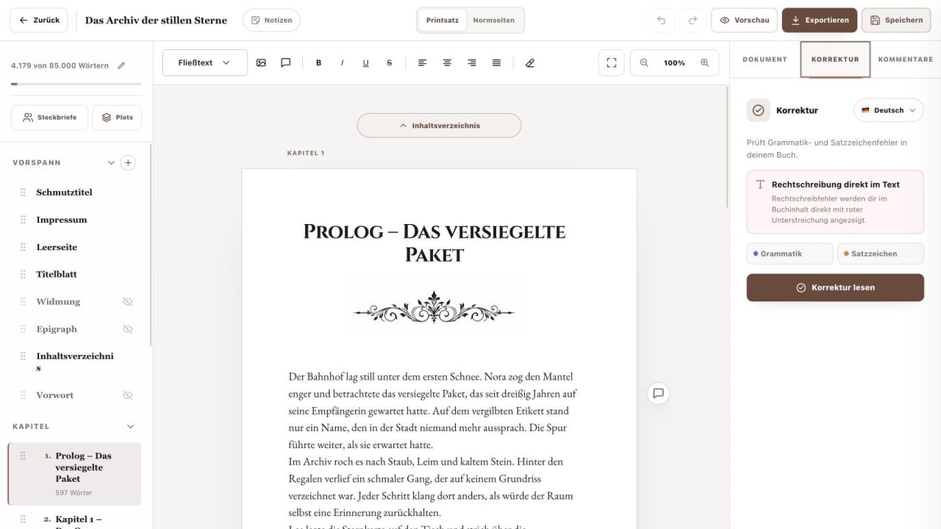Edit the word count goal pencil
This screenshot has width=941, height=529.
click(121, 65)
